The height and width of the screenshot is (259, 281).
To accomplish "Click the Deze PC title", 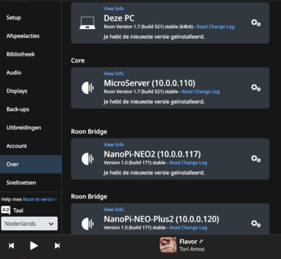I will coord(119,18).
